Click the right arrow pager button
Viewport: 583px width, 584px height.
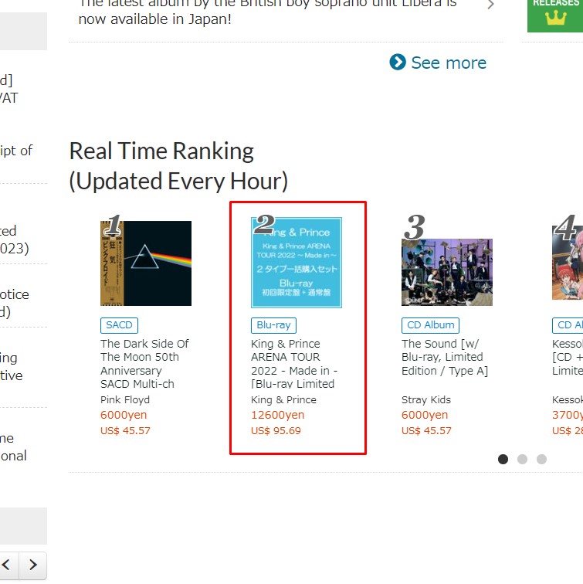[x=33, y=565]
